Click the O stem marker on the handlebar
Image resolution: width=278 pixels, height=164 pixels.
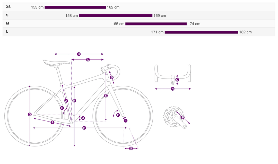[x=177, y=80]
